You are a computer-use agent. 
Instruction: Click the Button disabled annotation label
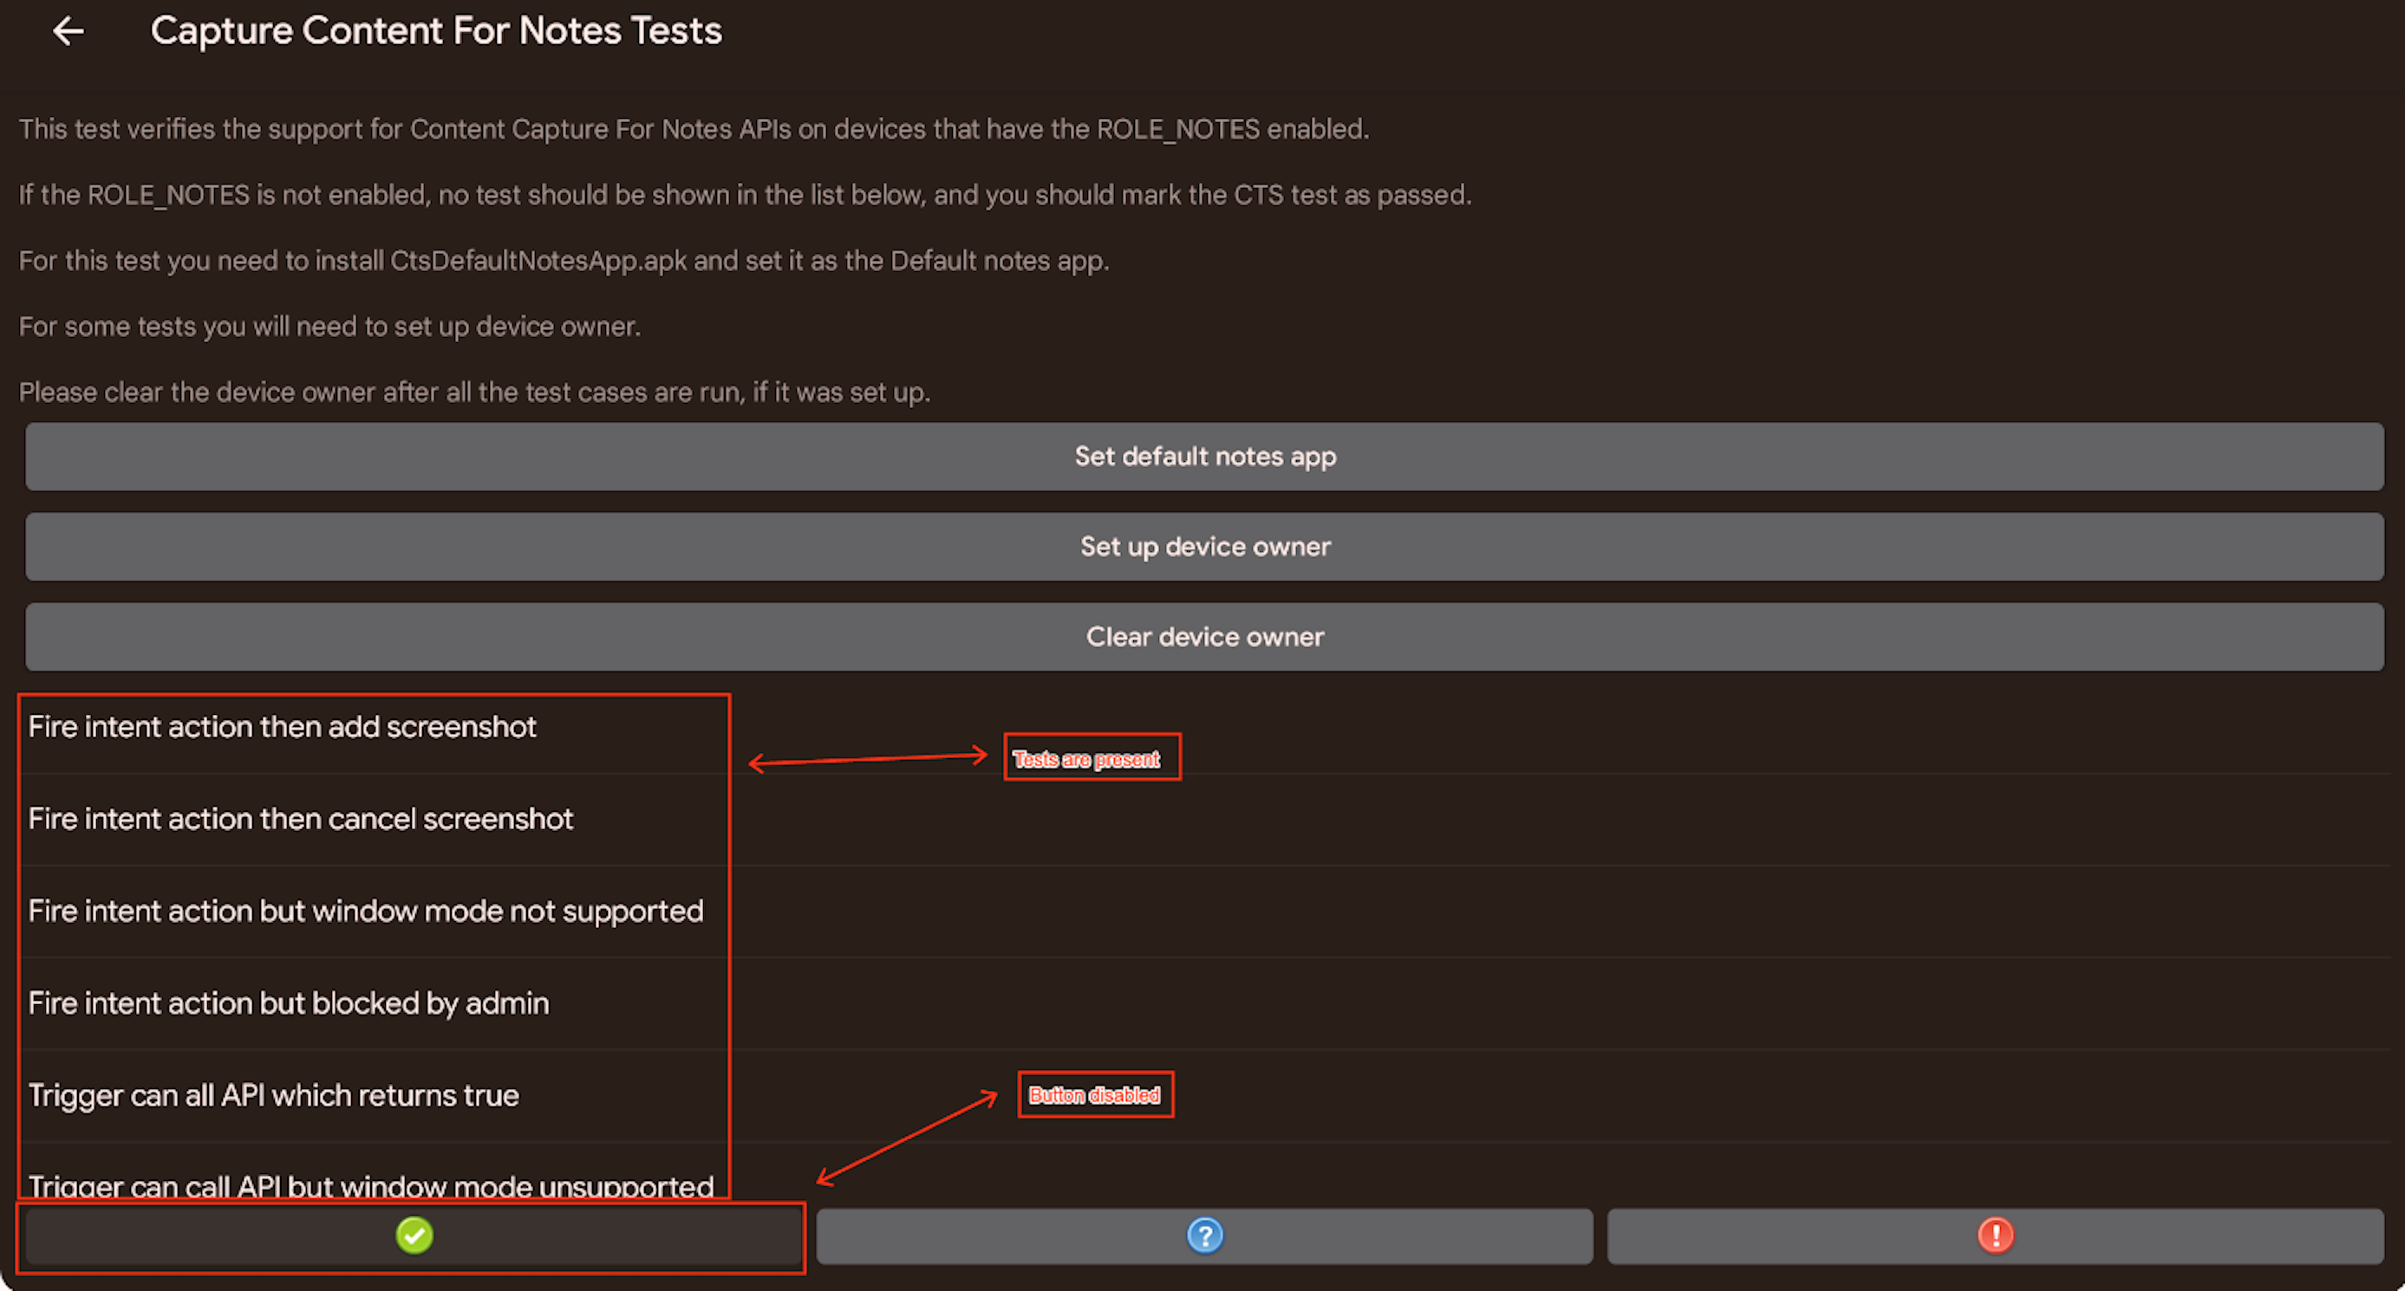pos(1093,1094)
